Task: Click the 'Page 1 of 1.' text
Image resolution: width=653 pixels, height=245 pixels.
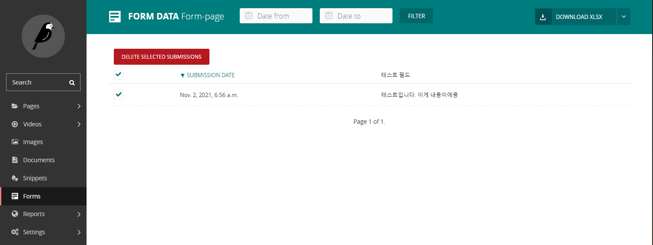Action: [369, 122]
